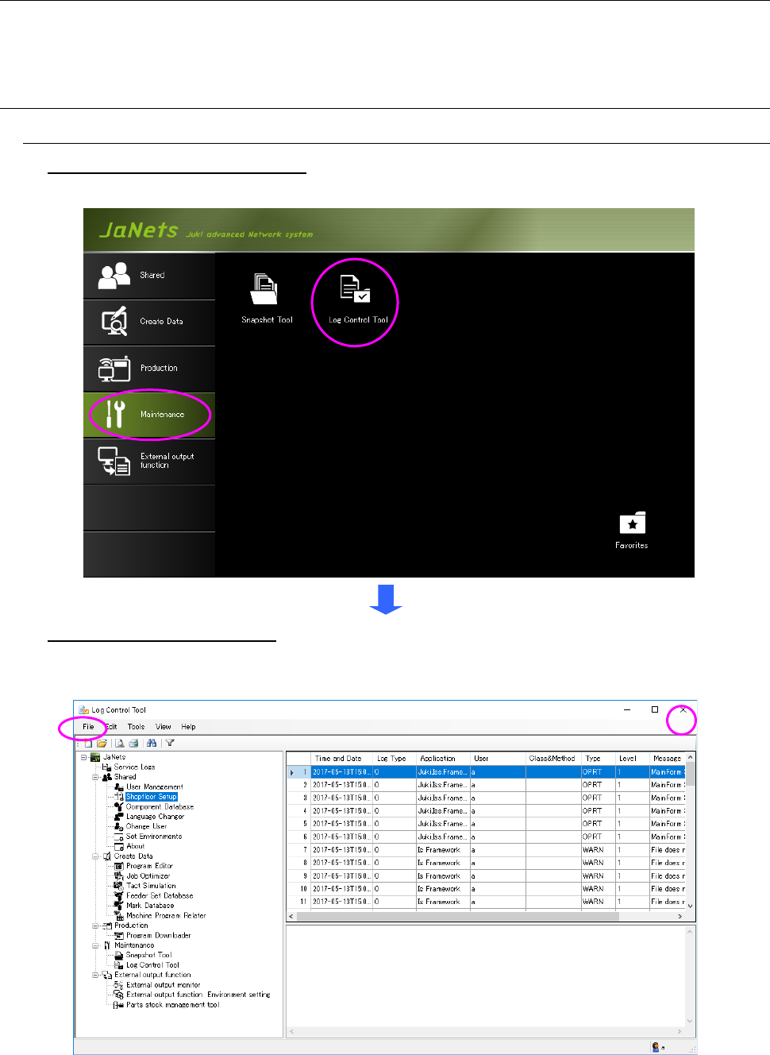The width and height of the screenshot is (770, 1055).
Task: Select Machine Program Relater in the tree
Action: [x=166, y=916]
